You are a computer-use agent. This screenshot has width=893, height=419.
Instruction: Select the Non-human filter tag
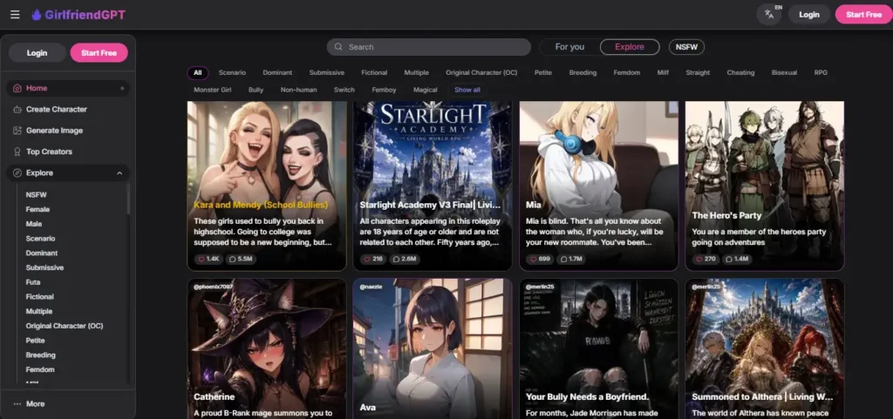(298, 90)
